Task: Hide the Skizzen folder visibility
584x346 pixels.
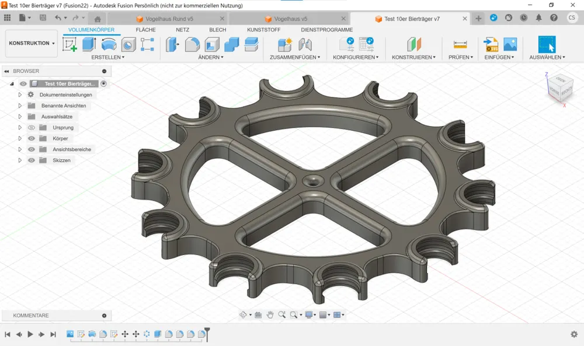Action: [x=32, y=160]
